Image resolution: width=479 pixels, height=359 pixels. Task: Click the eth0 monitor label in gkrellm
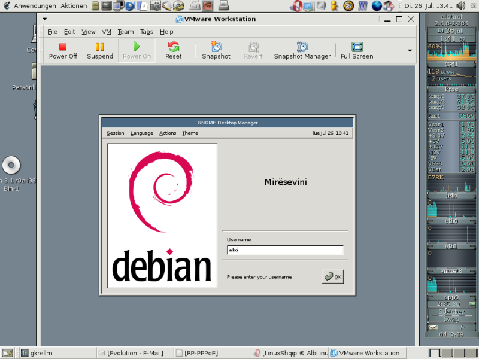(x=451, y=221)
